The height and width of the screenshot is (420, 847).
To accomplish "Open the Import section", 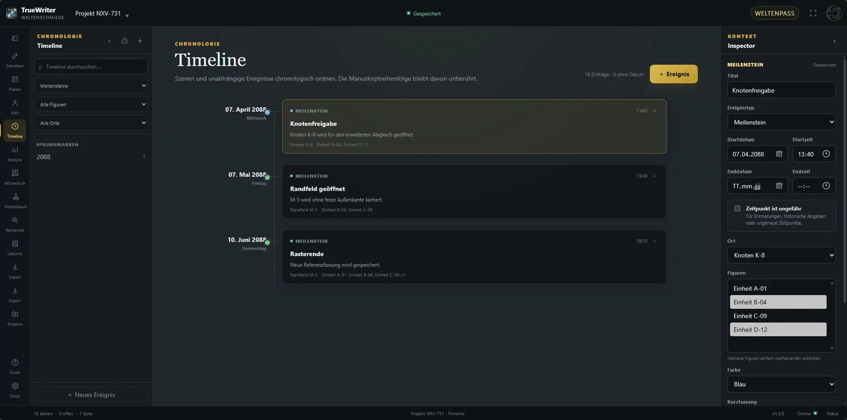I will 15,271.
